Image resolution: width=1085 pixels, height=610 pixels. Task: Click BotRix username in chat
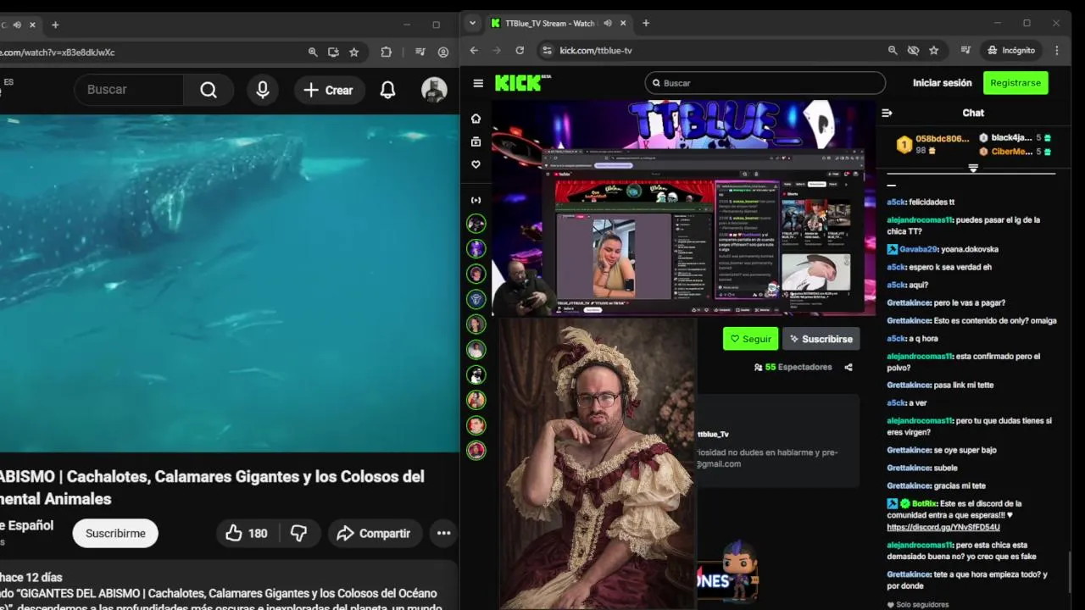pos(923,503)
